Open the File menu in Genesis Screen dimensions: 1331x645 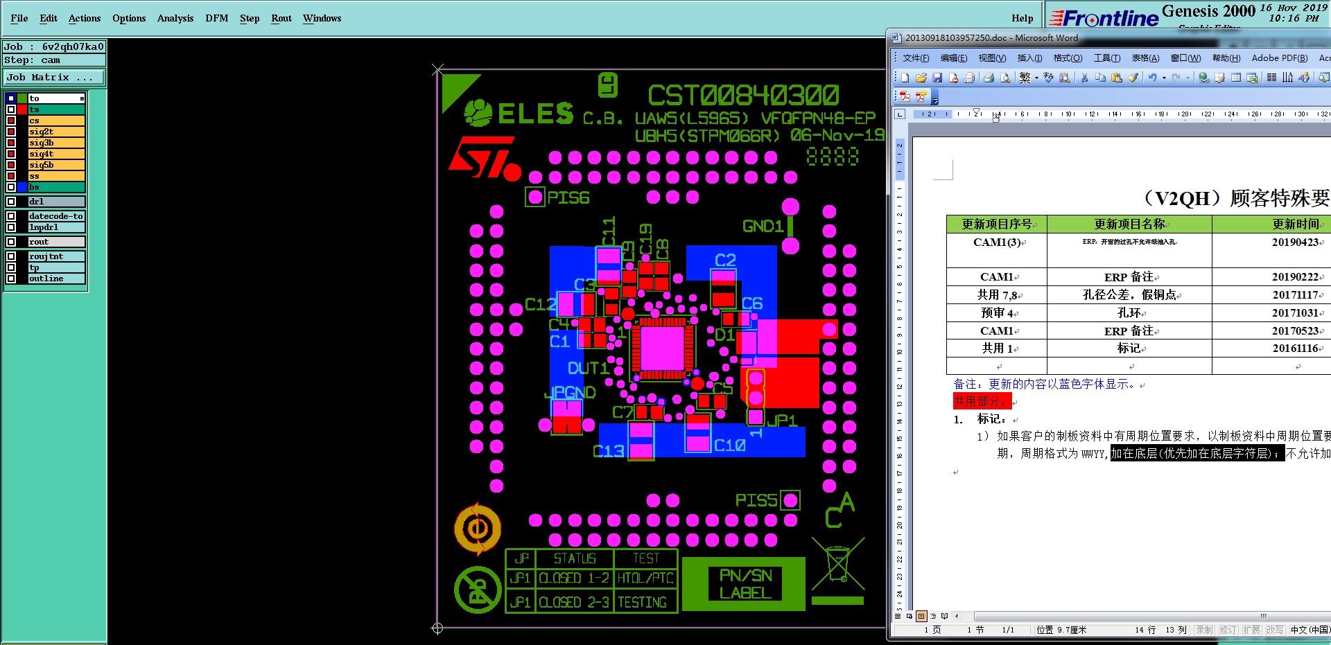[x=19, y=18]
